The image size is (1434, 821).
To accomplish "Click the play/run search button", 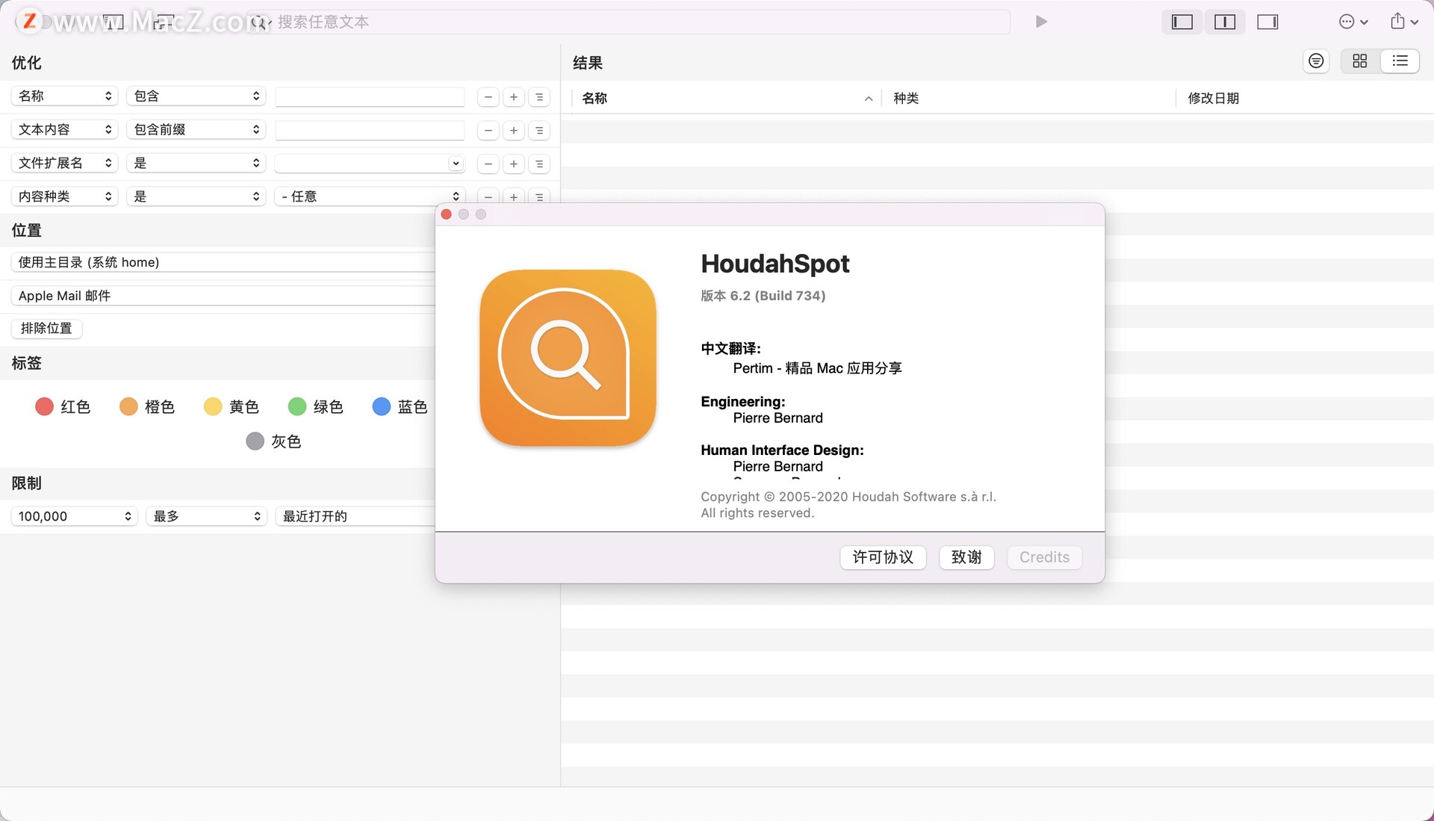I will tap(1040, 22).
